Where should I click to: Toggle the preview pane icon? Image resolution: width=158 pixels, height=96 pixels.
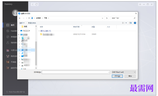coord(130,23)
